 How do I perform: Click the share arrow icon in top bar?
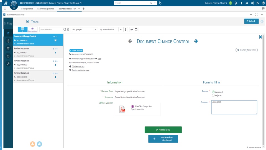click(x=247, y=3)
